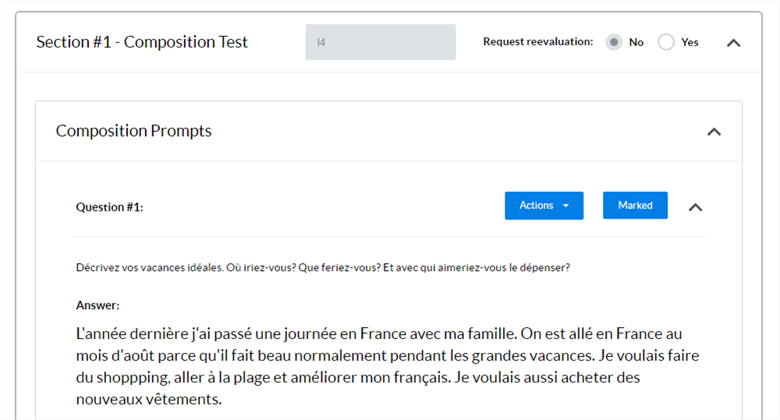Click the Question #1 label

pyautogui.click(x=109, y=207)
